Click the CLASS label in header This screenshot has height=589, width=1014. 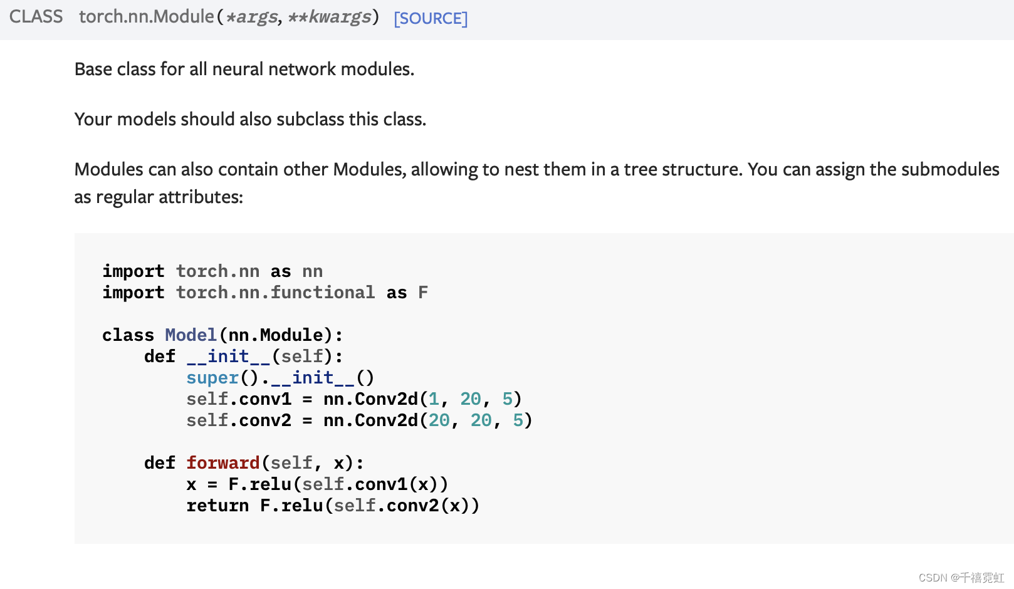[x=36, y=16]
